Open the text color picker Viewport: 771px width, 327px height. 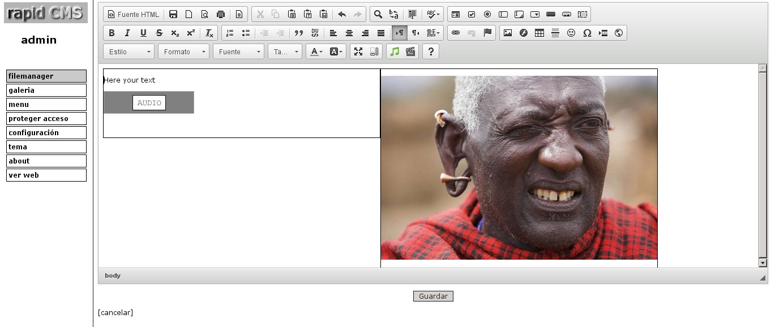pyautogui.click(x=316, y=51)
